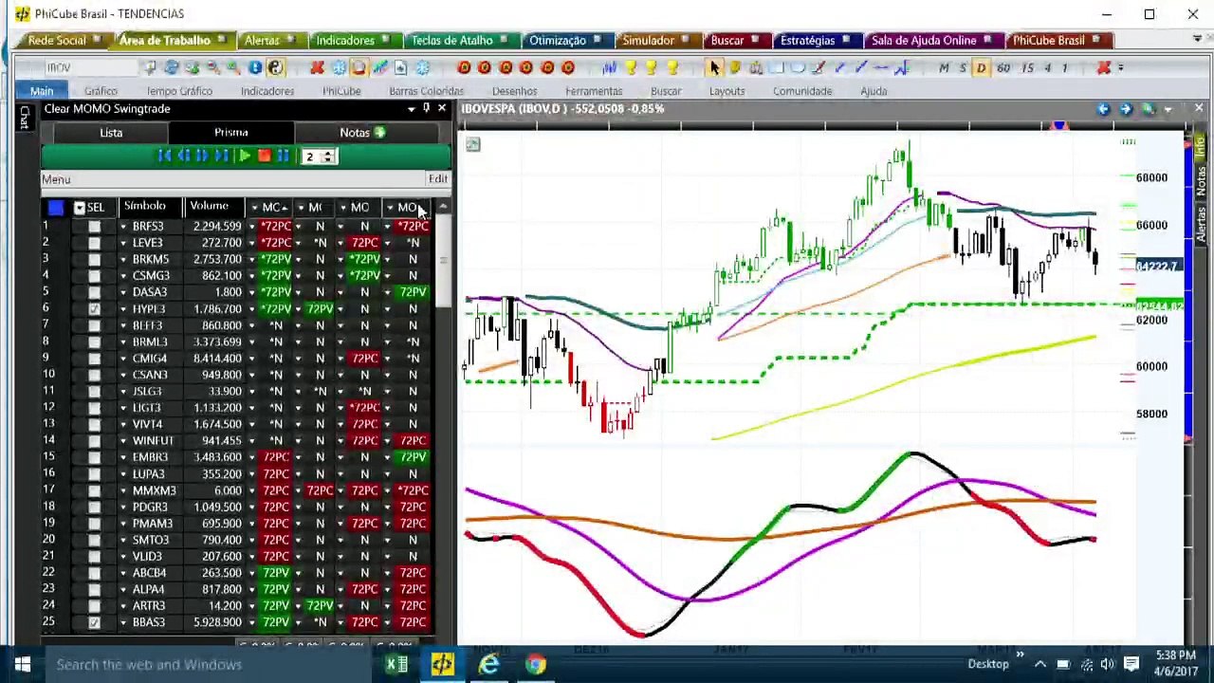
Task: Toggle the checkbox for BRFS3 row
Action: pos(94,227)
